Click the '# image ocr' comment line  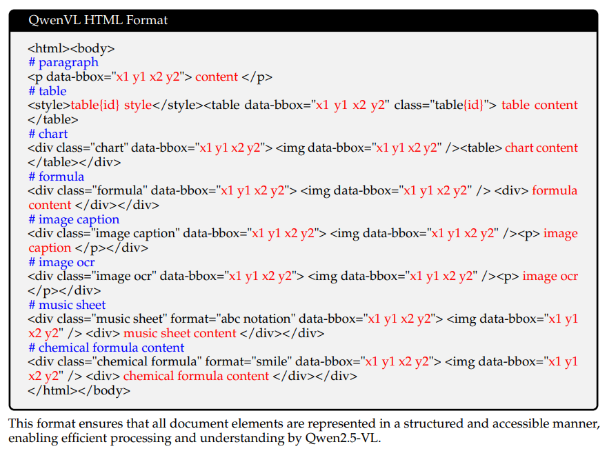pos(61,262)
